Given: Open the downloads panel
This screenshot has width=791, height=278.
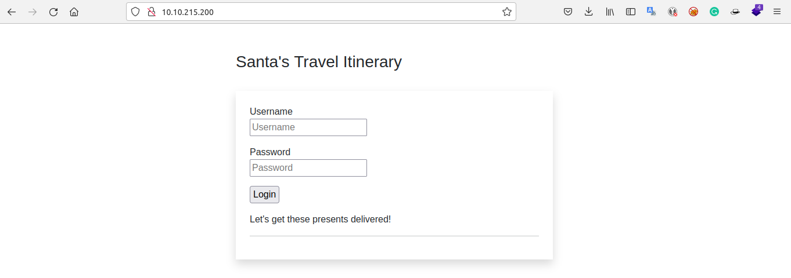Looking at the screenshot, I should pyautogui.click(x=589, y=12).
